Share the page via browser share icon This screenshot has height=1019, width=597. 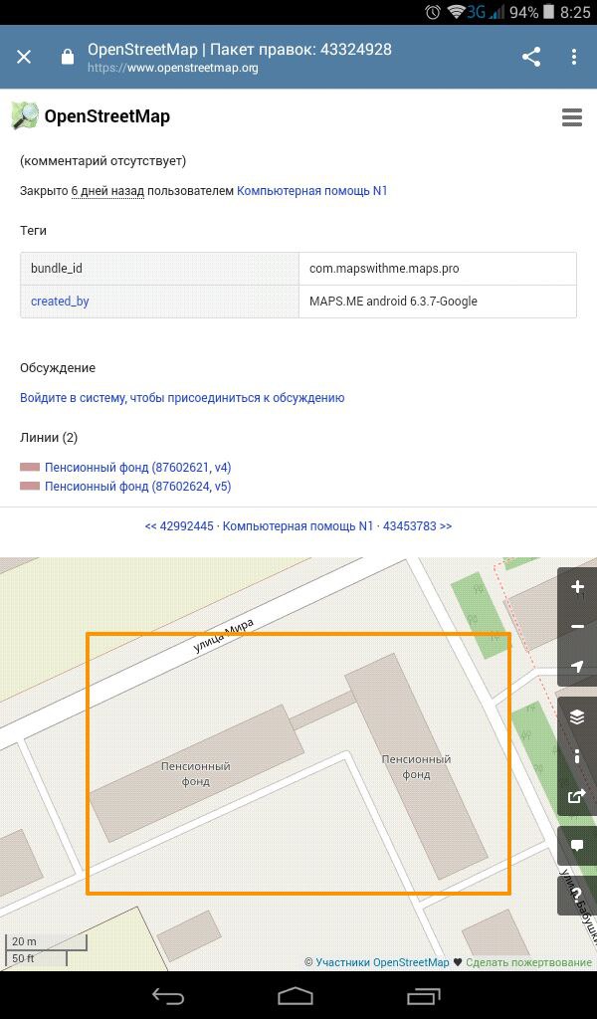(531, 57)
